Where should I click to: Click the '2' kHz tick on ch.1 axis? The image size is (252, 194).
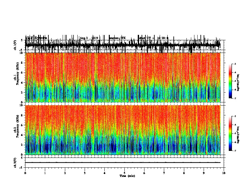pos(22,93)
